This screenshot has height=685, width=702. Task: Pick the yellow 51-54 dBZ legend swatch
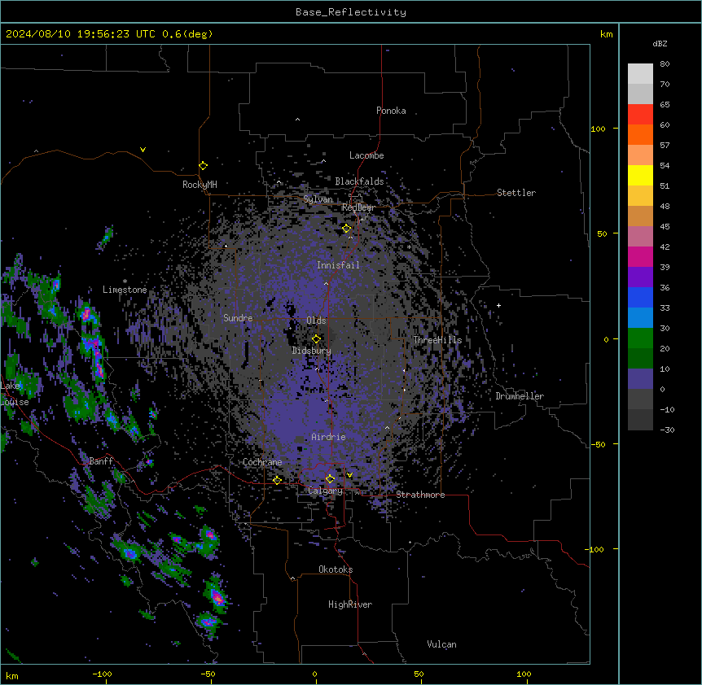click(640, 175)
